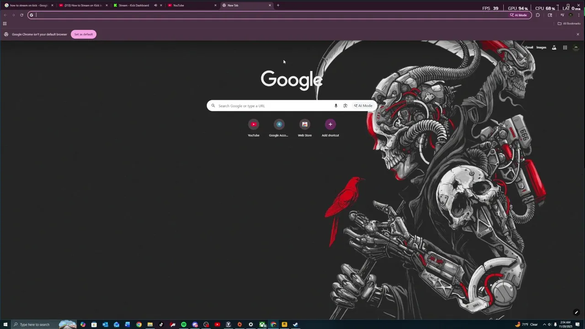Open Settings gear from the taskbar

point(251,324)
